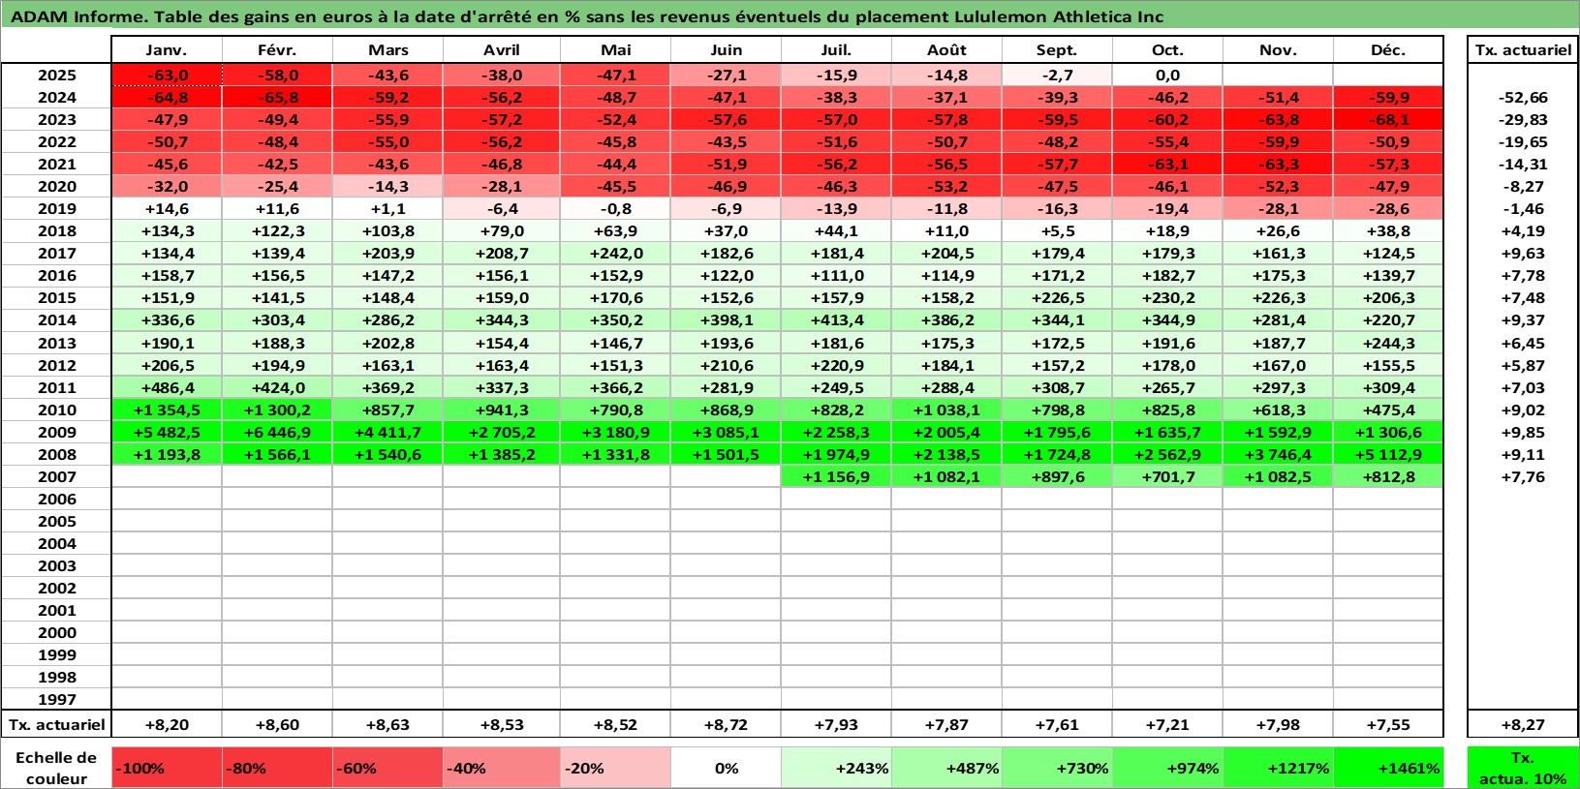Select the Sept. column header
The width and height of the screenshot is (1580, 789).
[x=1057, y=50]
